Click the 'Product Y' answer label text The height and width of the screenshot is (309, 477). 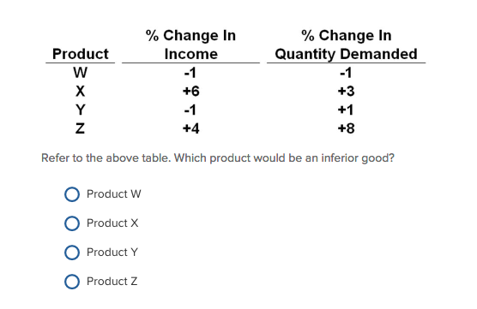pos(112,253)
